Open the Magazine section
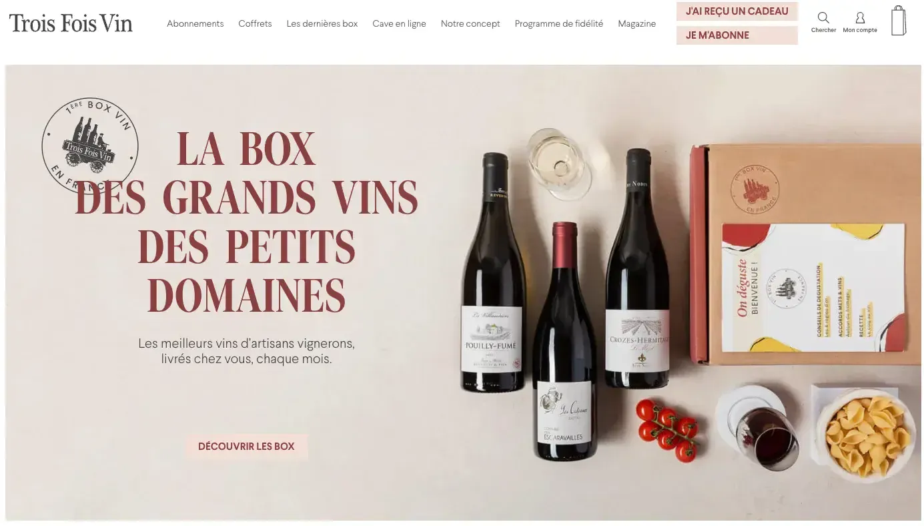Image resolution: width=924 pixels, height=526 pixels. 636,23
